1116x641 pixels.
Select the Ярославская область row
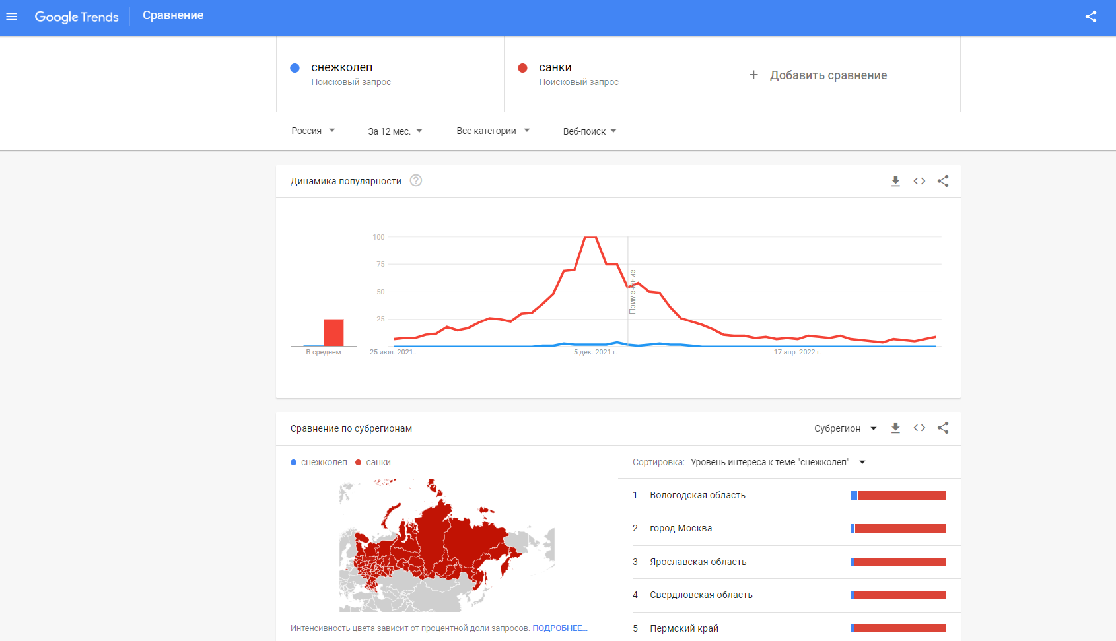[789, 562]
